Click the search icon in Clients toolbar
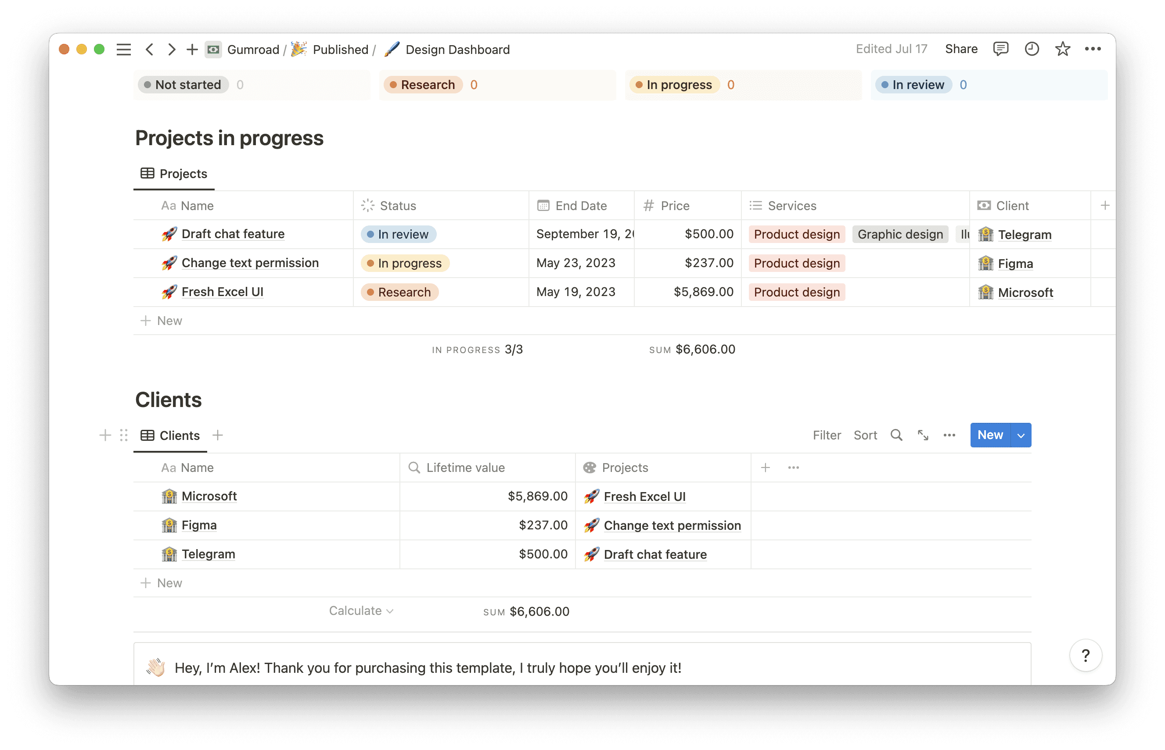 click(896, 435)
